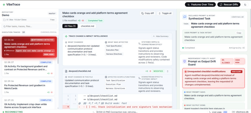Open the 12:20:17 background gradient trace
Image resolution: width=251 pixels, height=113 pixels.
coord(28,68)
